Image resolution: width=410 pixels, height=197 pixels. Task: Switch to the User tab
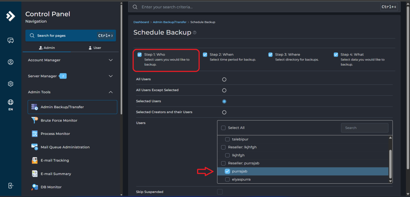pyautogui.click(x=95, y=48)
